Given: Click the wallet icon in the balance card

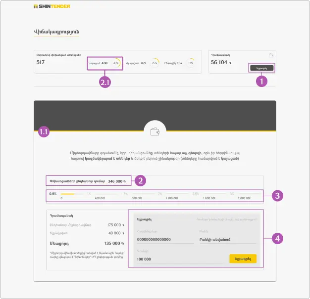Looking at the screenshot, I should tap(270, 55).
